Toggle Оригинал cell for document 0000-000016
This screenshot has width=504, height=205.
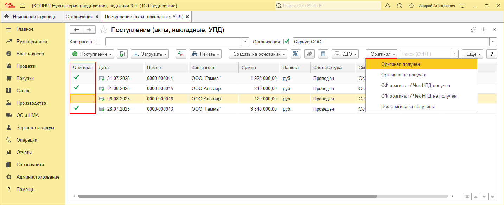(x=83, y=99)
